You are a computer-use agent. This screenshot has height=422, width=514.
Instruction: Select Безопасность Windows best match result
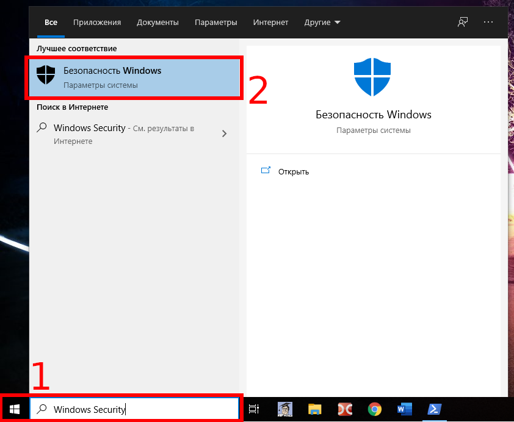(134, 77)
